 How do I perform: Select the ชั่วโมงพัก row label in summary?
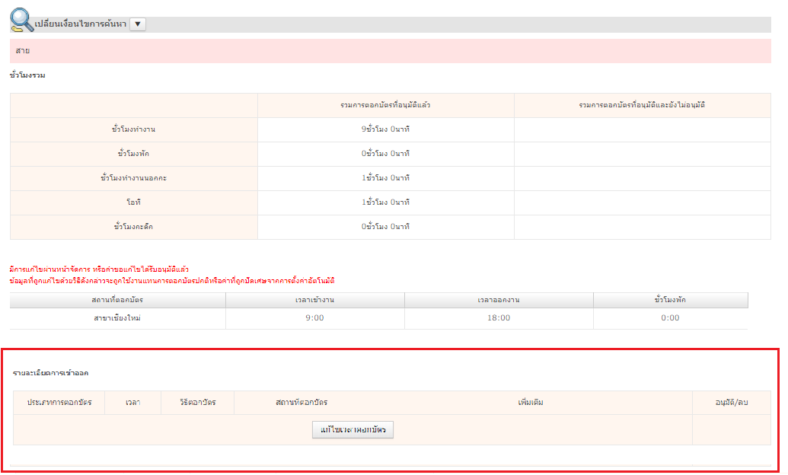pyautogui.click(x=133, y=155)
